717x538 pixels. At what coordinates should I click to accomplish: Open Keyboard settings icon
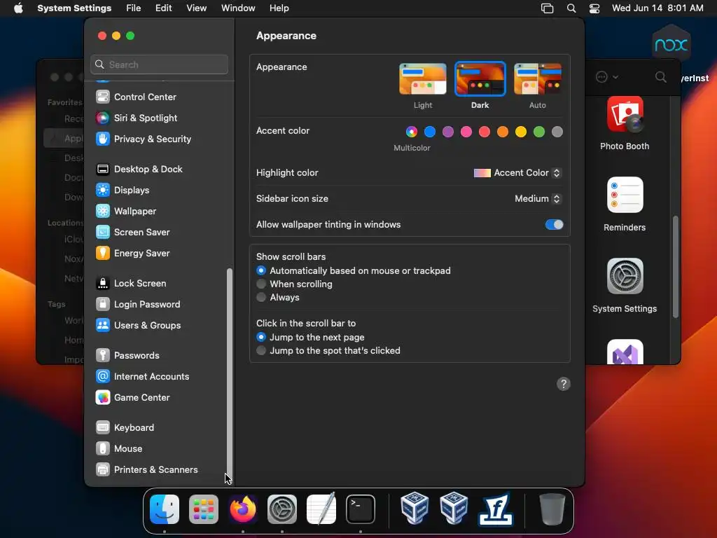click(102, 428)
